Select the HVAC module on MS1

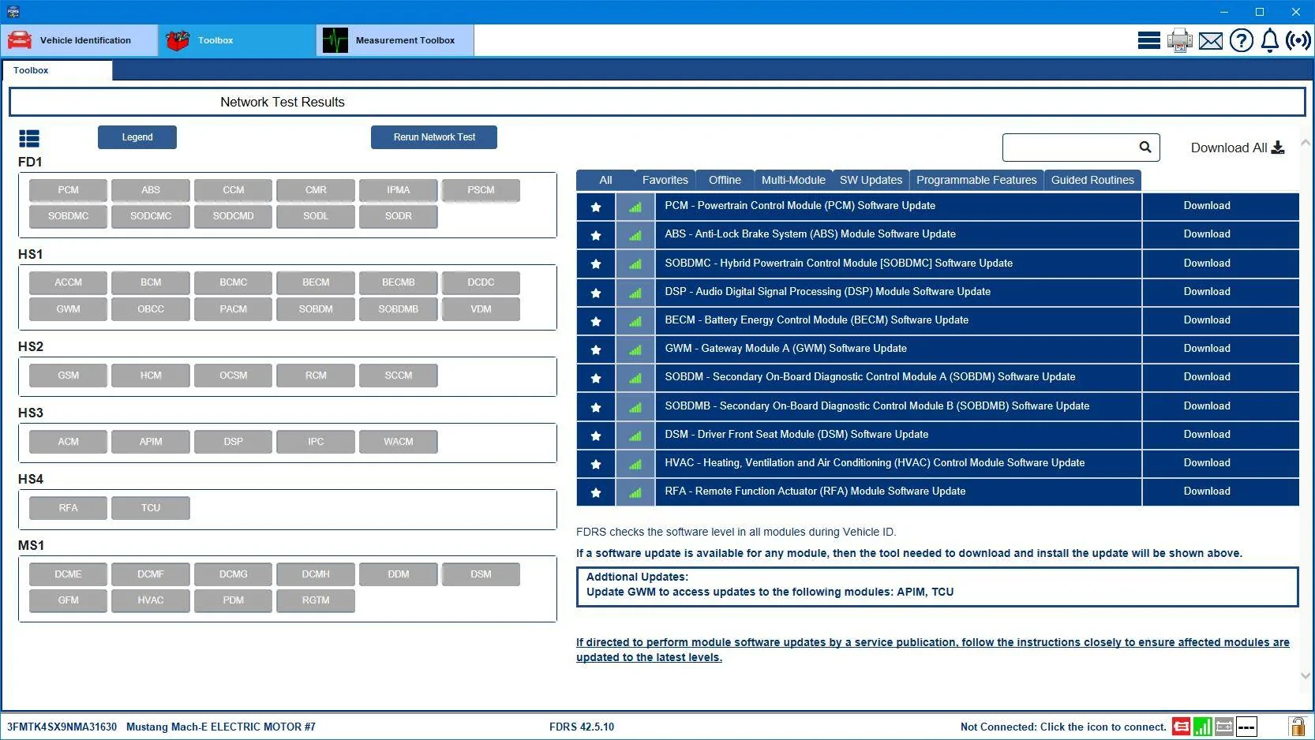point(151,600)
